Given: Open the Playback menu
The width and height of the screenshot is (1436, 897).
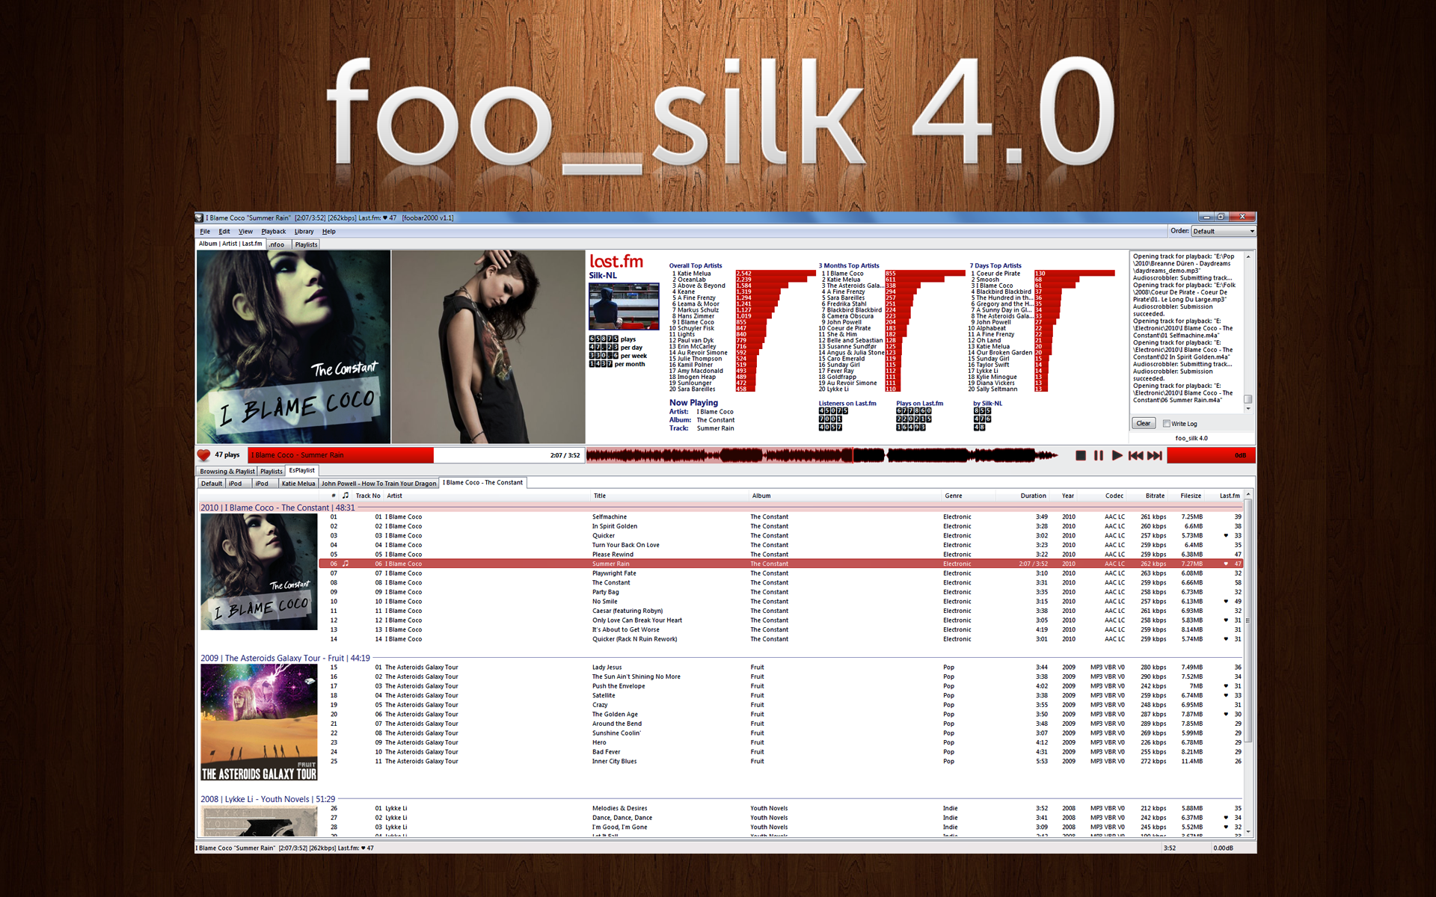Looking at the screenshot, I should pyautogui.click(x=274, y=232).
